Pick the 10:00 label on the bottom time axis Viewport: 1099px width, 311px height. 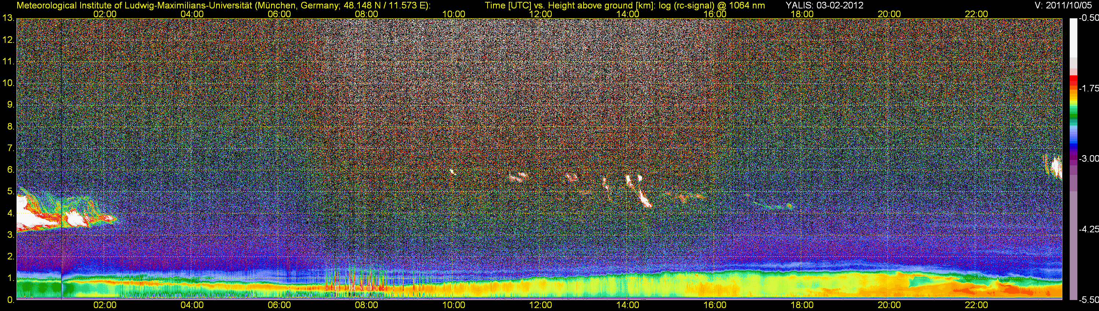tap(454, 305)
